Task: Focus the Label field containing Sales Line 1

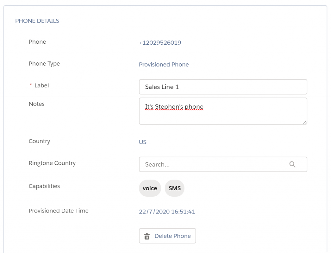Action: (223, 87)
